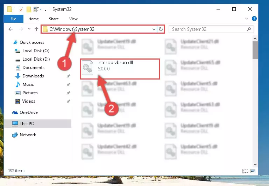Click the interop.vbrun.dll gear file icon
The width and height of the screenshot is (269, 186).
point(87,68)
